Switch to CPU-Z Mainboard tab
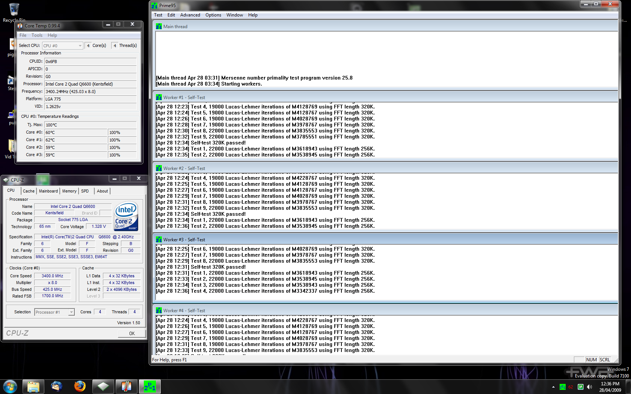The height and width of the screenshot is (394, 631). (x=48, y=191)
